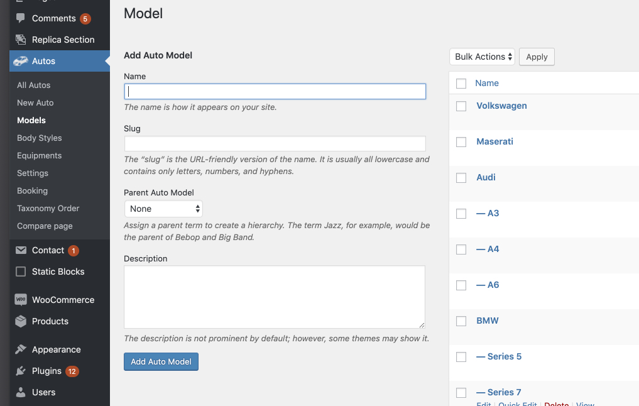Open the Volkswagen model link
This screenshot has width=639, height=406.
click(x=501, y=106)
